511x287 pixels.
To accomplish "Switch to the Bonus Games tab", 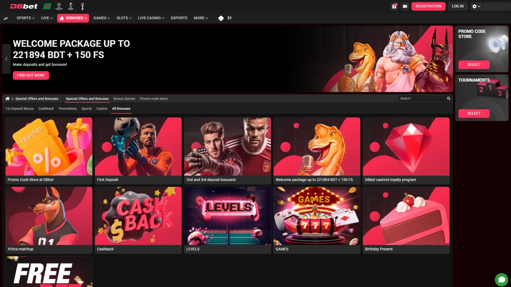I will pyautogui.click(x=124, y=99).
